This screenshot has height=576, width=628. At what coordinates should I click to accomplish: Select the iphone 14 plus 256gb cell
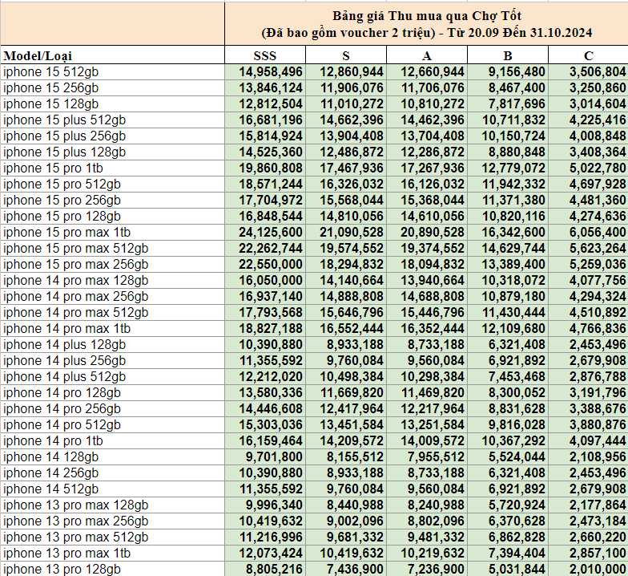112,361
